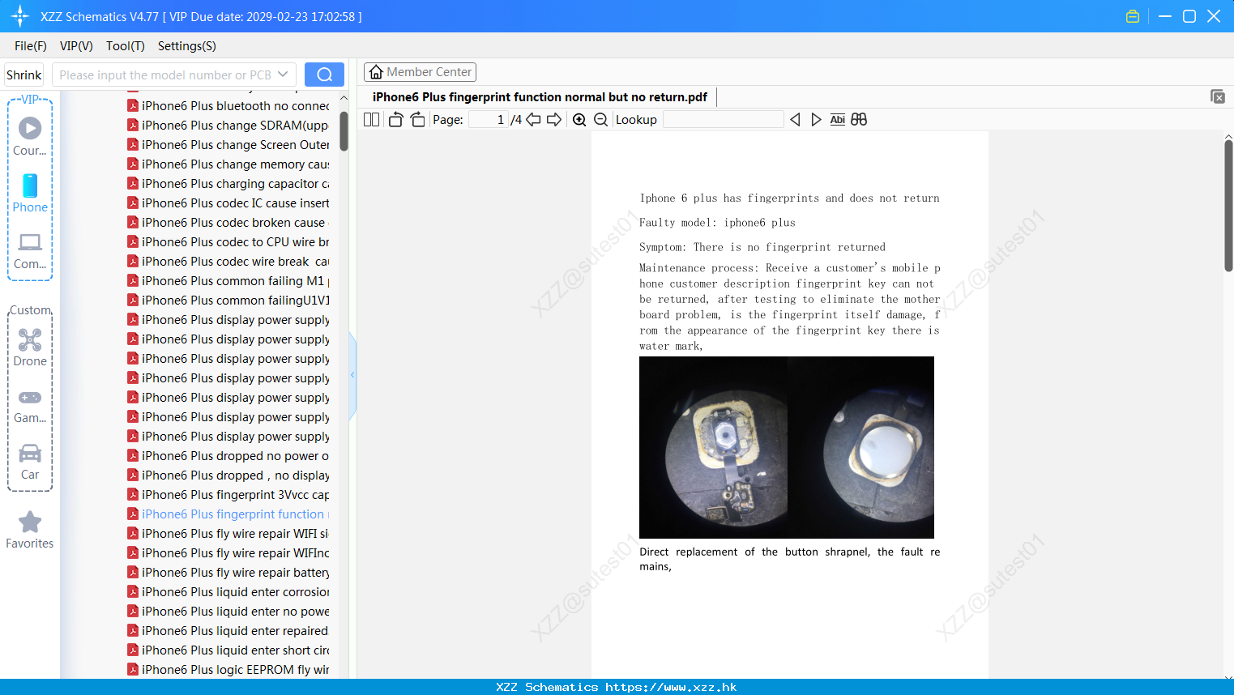Open the xzz.hk website link in status bar
This screenshot has height=695, width=1234.
coord(671,687)
